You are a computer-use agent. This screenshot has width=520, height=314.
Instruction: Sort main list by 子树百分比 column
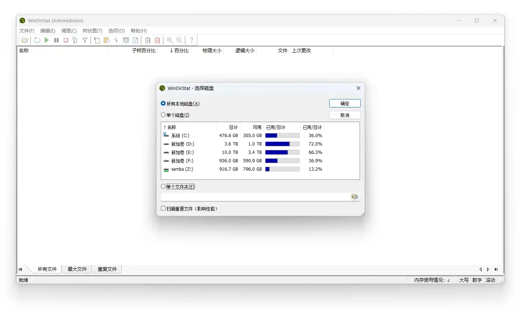(133, 50)
